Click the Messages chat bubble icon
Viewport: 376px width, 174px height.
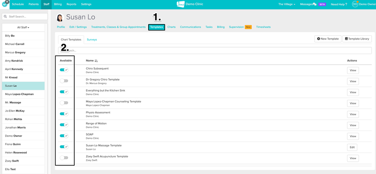point(315,4)
